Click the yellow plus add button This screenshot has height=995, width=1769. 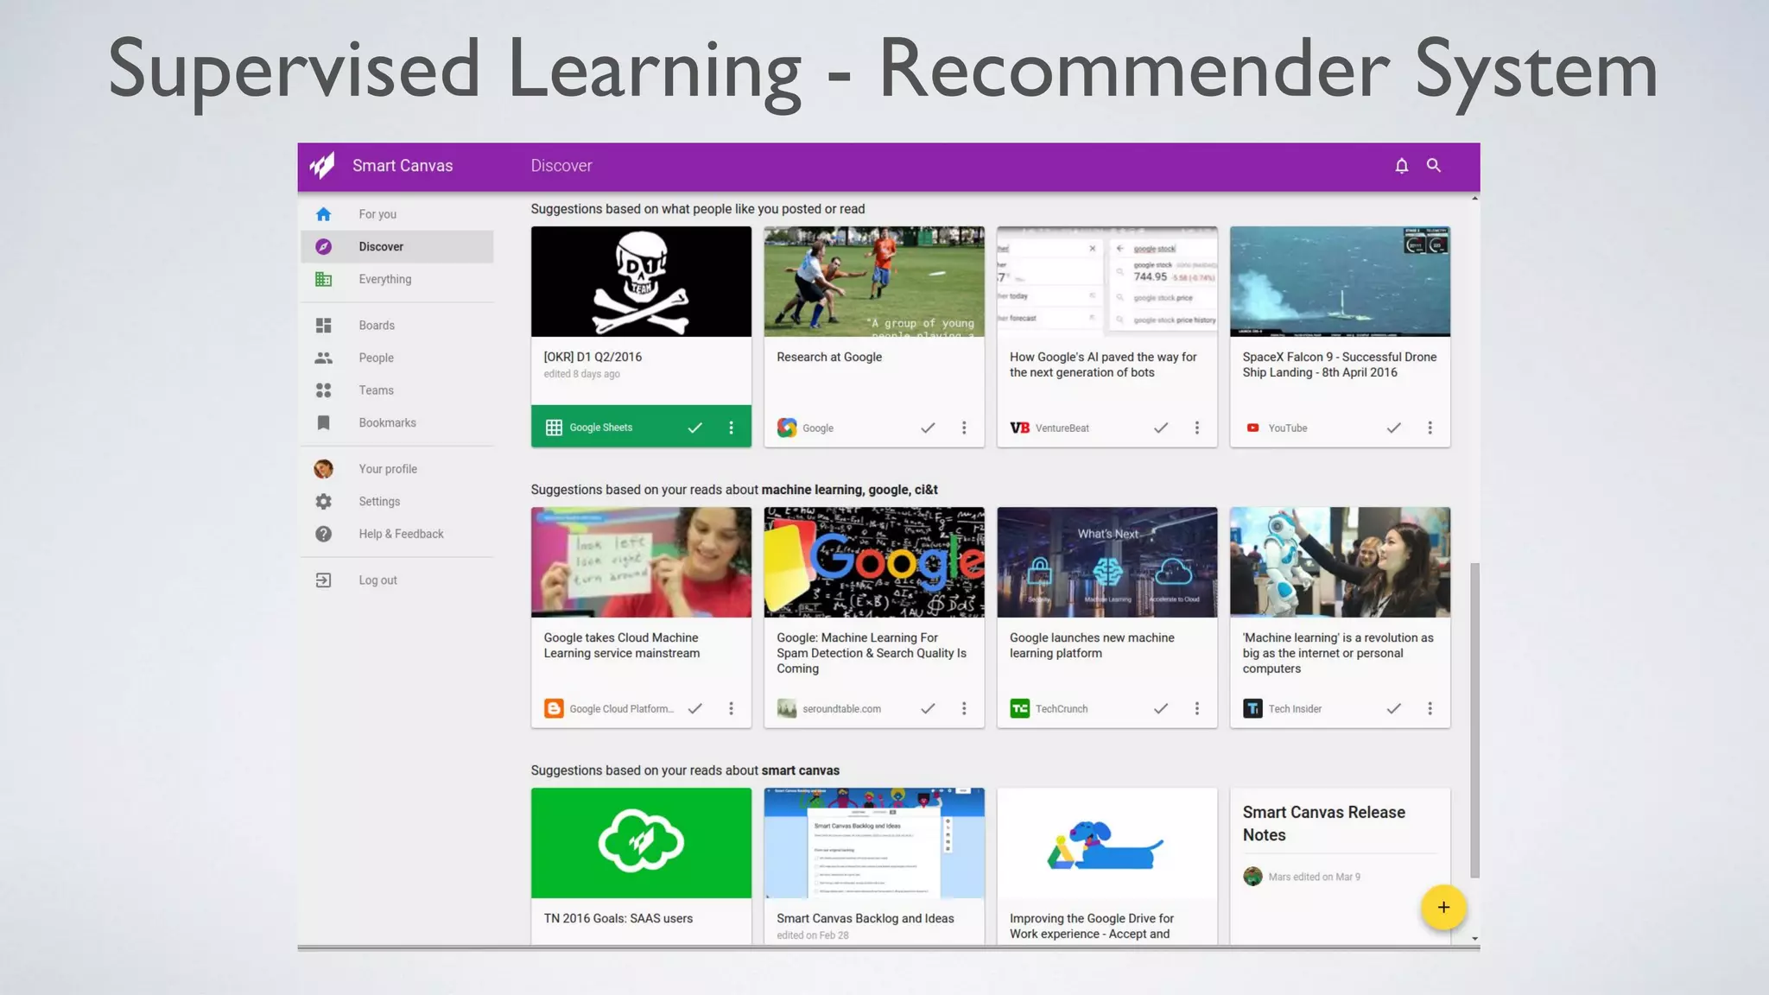1443,907
